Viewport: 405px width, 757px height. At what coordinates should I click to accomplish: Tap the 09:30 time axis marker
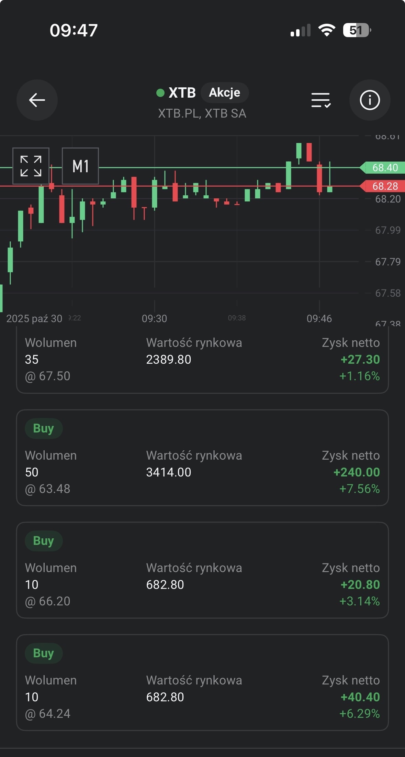pyautogui.click(x=154, y=318)
